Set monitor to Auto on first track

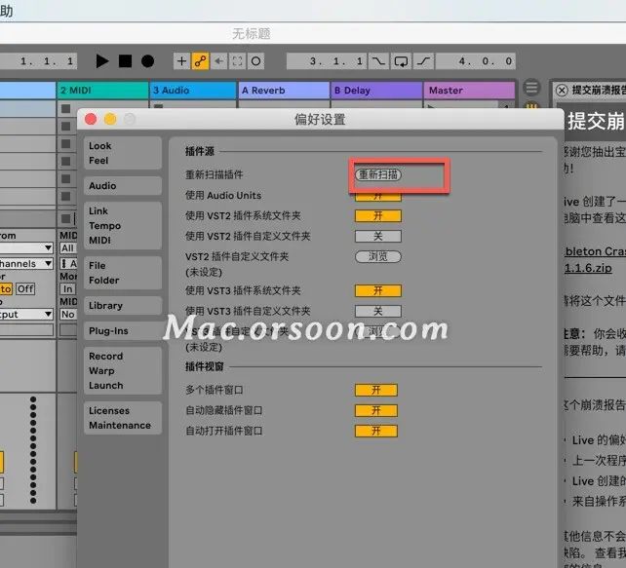(x=6, y=288)
